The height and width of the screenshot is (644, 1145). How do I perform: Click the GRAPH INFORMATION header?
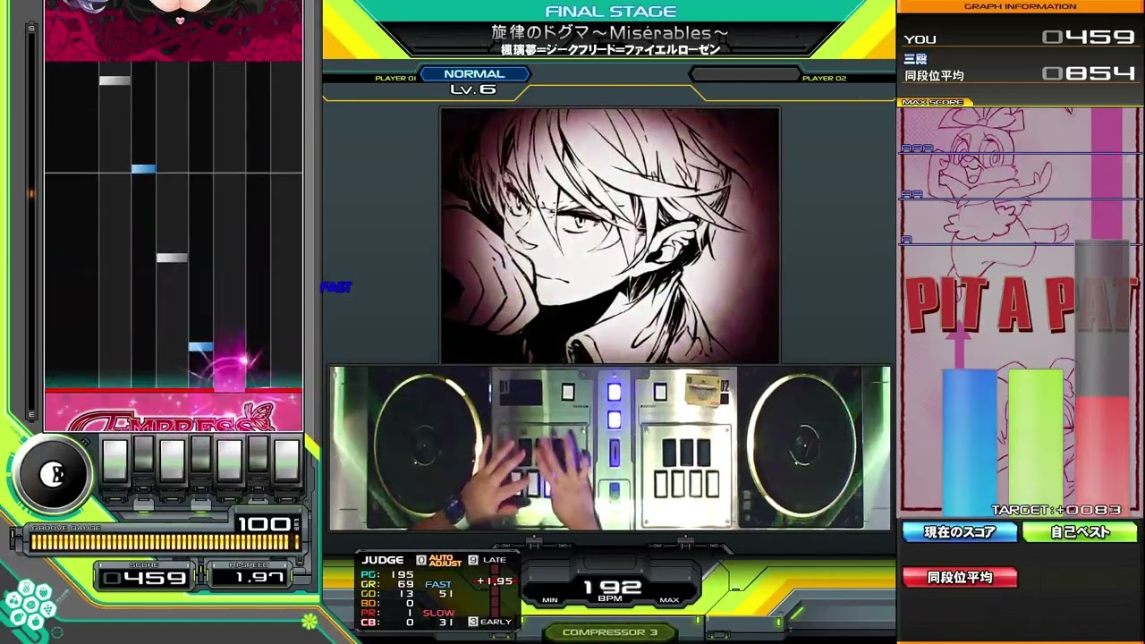click(1021, 6)
